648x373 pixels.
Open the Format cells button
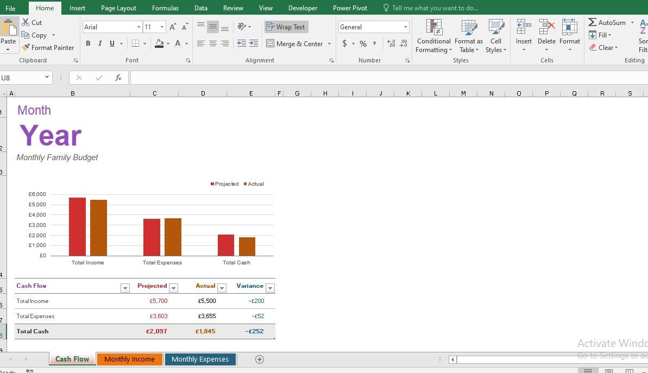coord(569,35)
